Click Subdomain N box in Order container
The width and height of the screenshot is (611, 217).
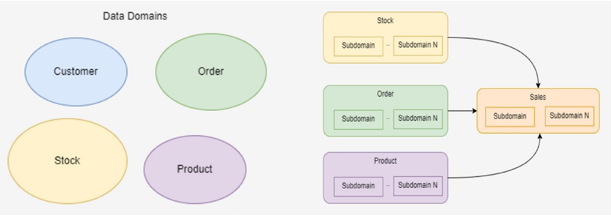tap(418, 119)
